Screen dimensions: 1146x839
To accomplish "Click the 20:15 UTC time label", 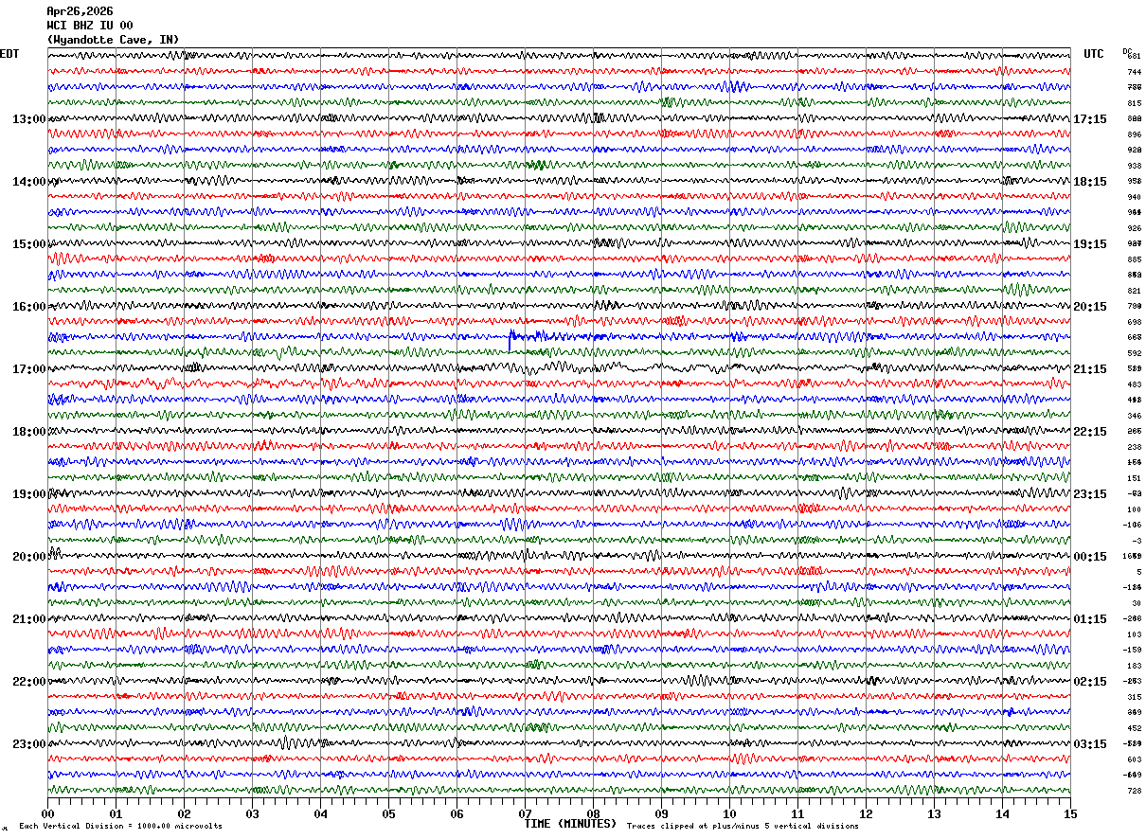I will click(1091, 307).
